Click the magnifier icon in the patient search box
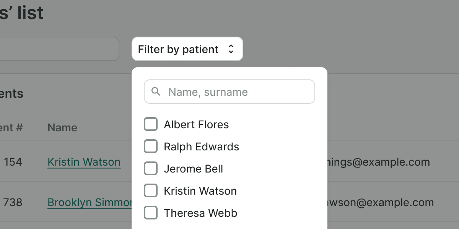Screen dimensions: 459x229 click(156, 92)
